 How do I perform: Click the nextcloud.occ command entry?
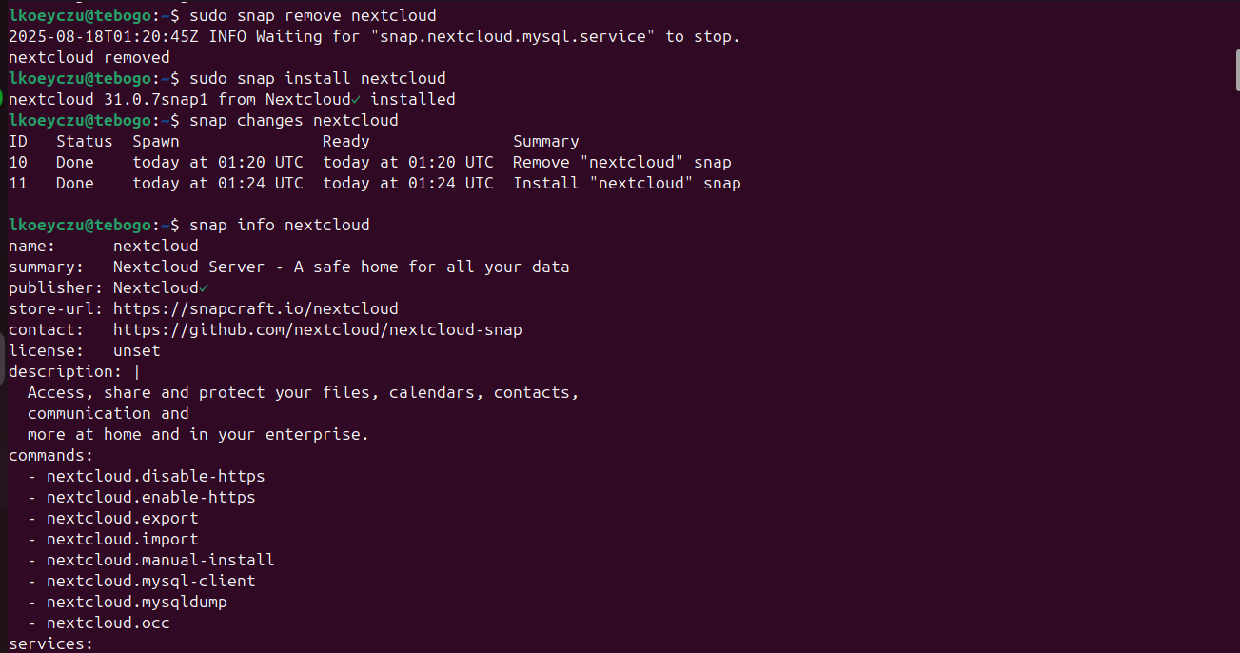tap(108, 623)
